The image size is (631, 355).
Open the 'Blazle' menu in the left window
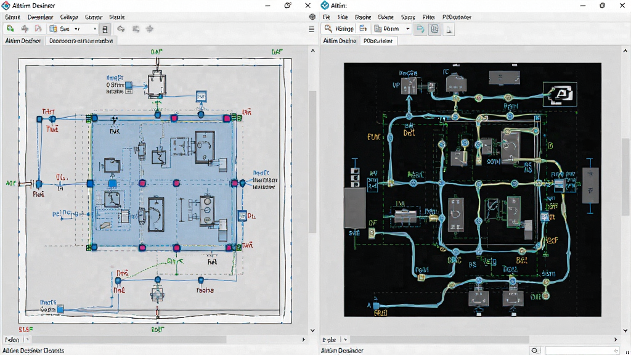click(x=117, y=17)
